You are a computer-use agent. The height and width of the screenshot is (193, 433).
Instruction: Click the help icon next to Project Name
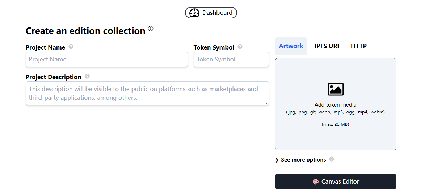[71, 47]
